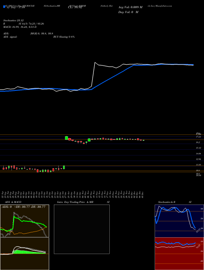Click the 'Day Vol: 0 M' label
Viewport: 204px width, 270px height.
tap(128, 12)
